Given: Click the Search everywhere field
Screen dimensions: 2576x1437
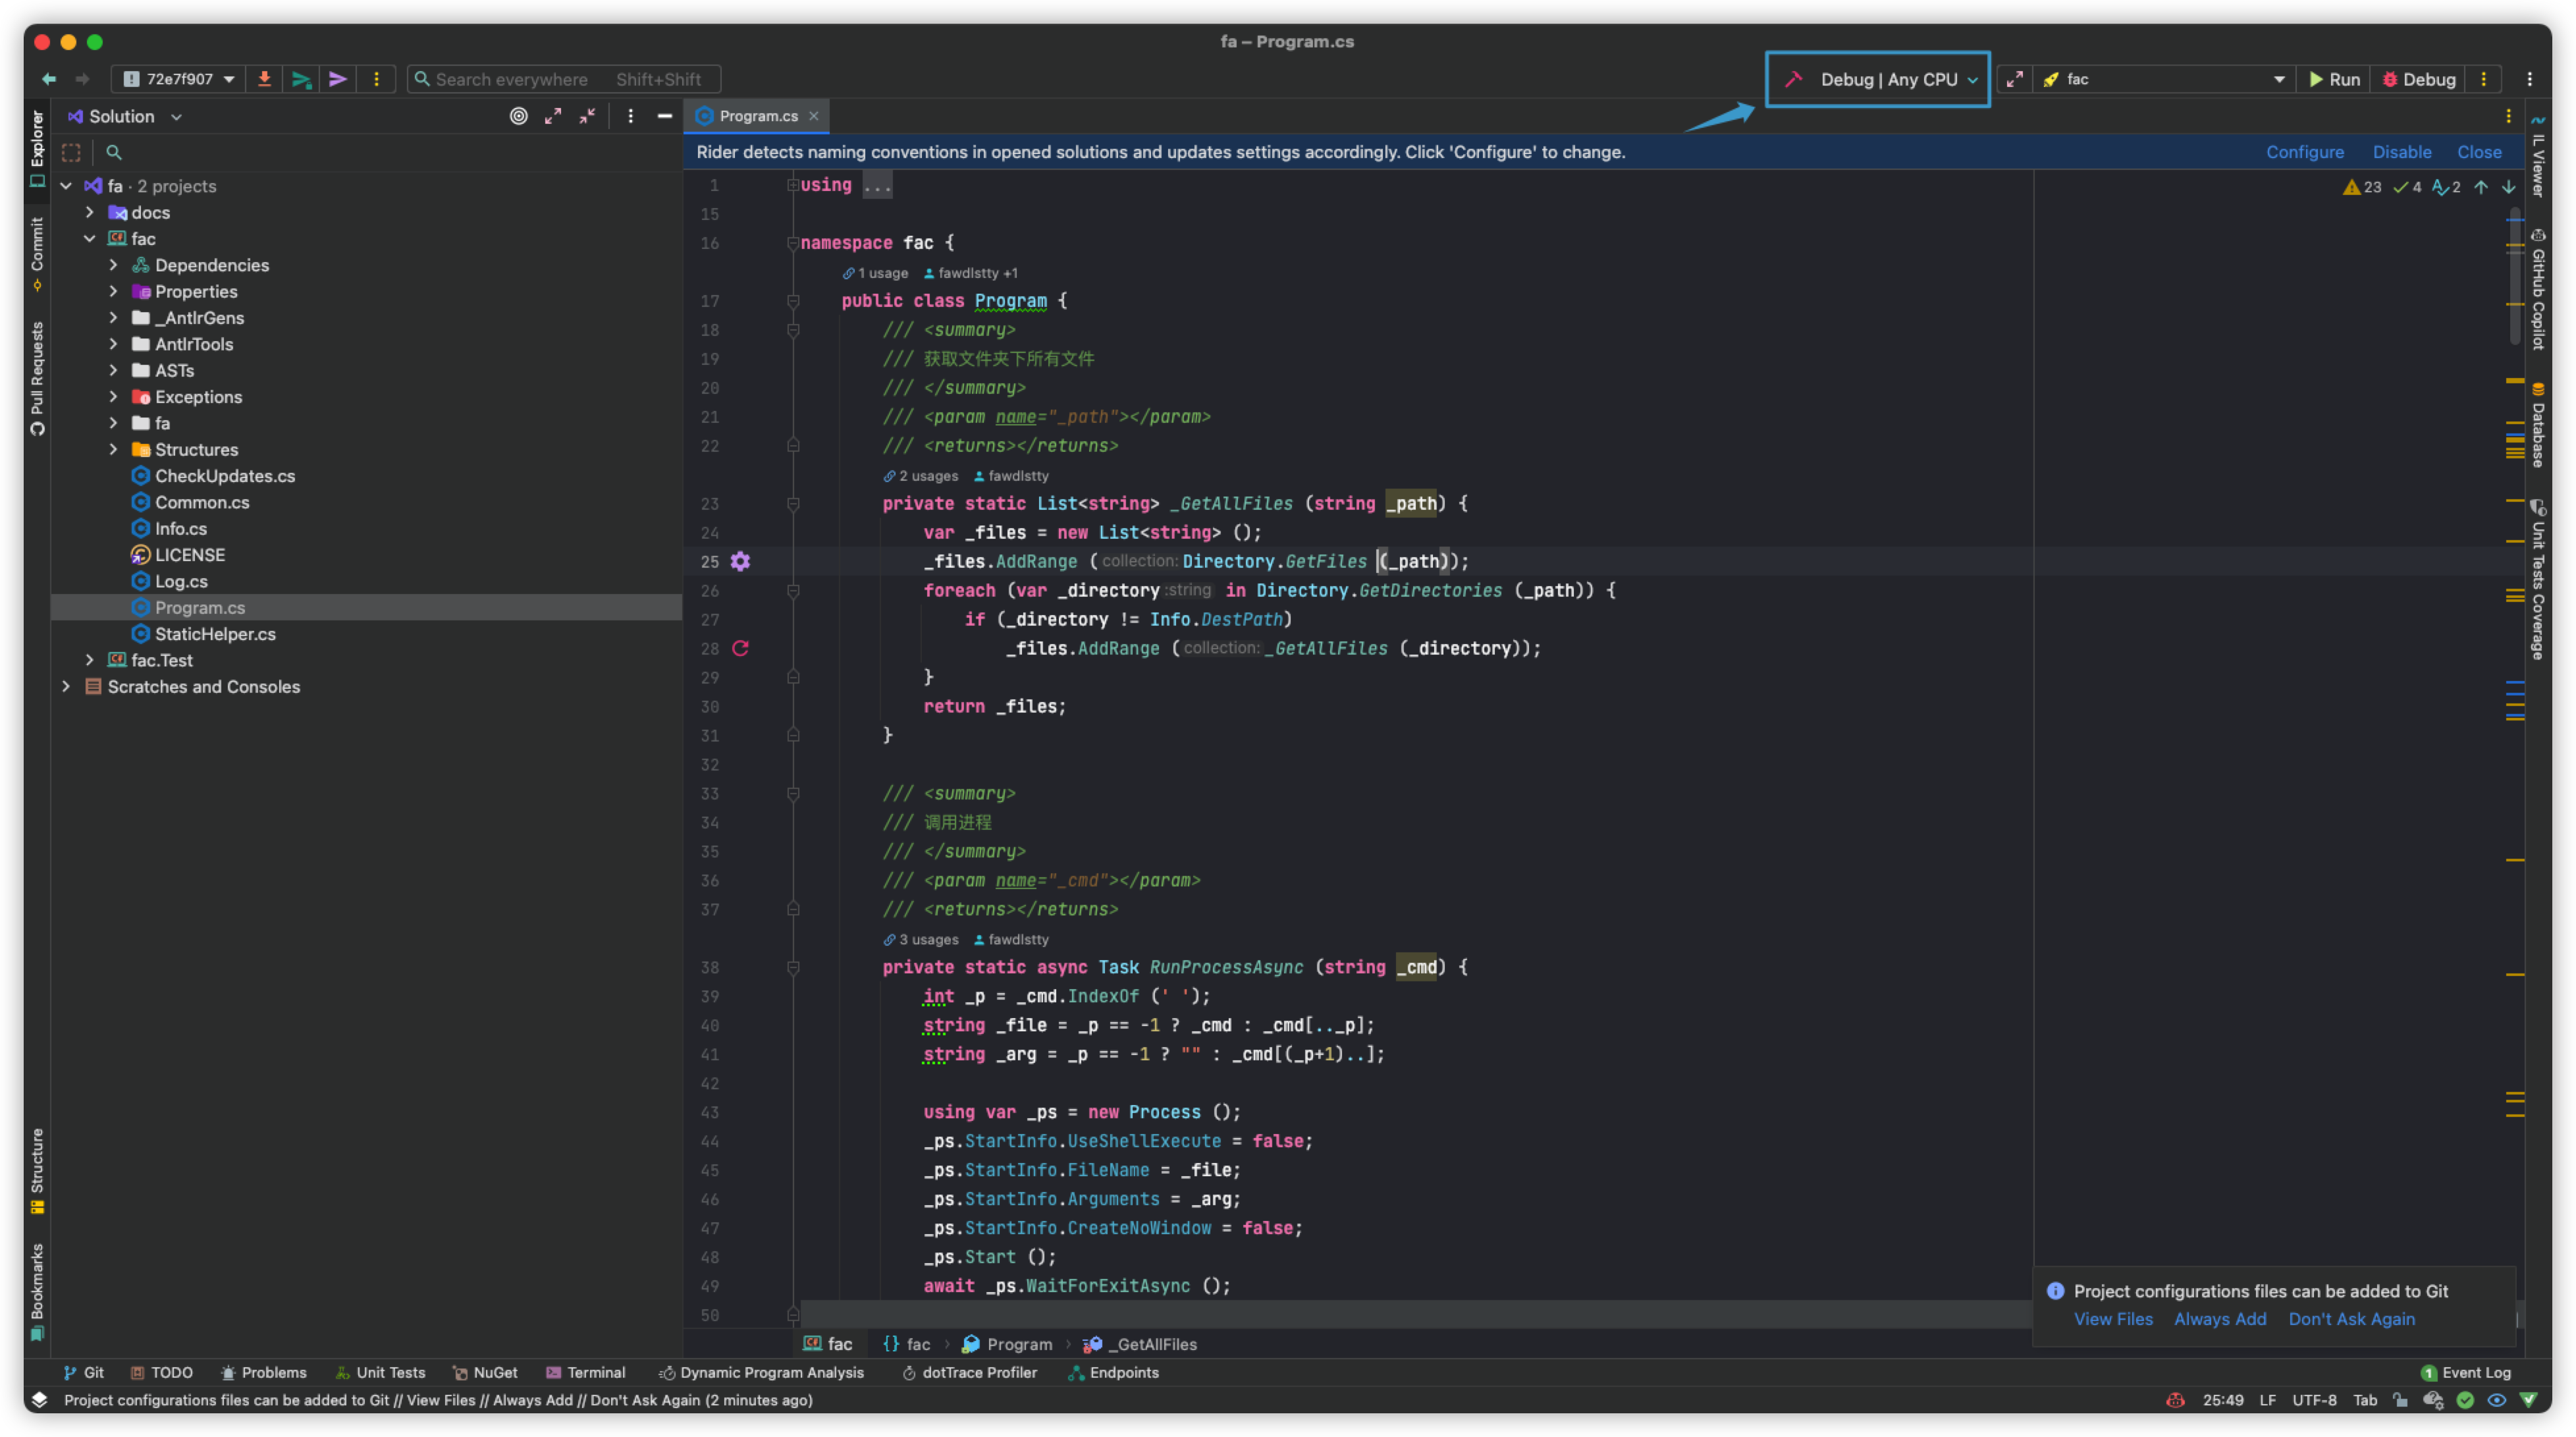Looking at the screenshot, I should 564,79.
